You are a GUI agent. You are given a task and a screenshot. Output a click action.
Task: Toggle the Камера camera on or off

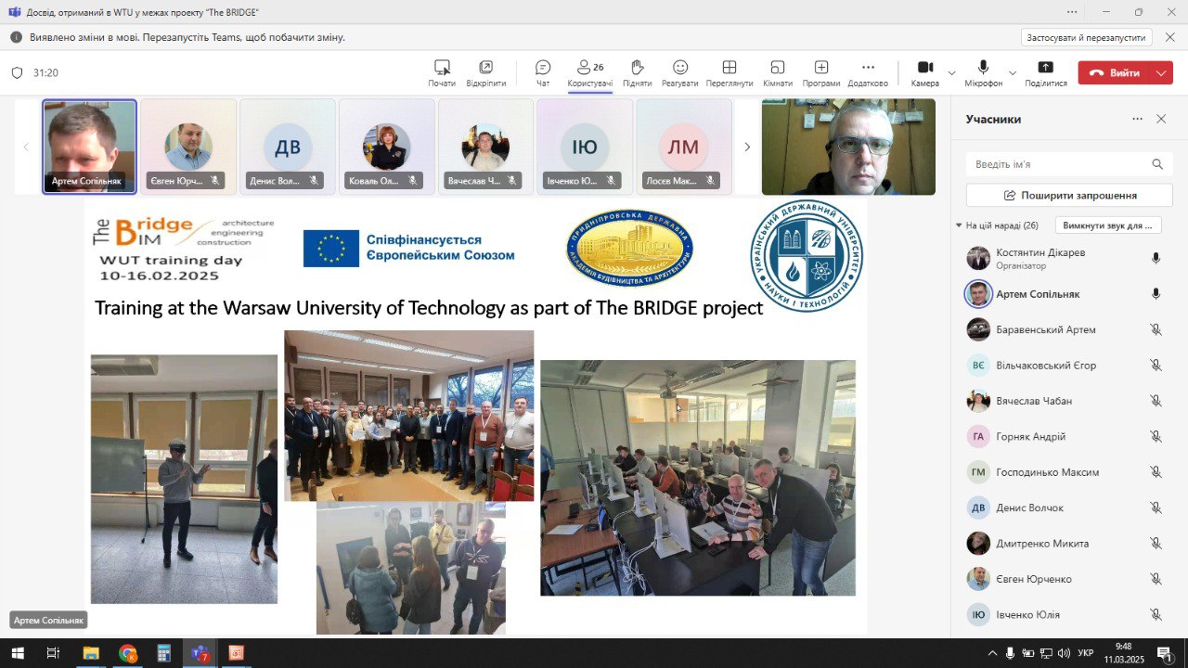coord(925,73)
